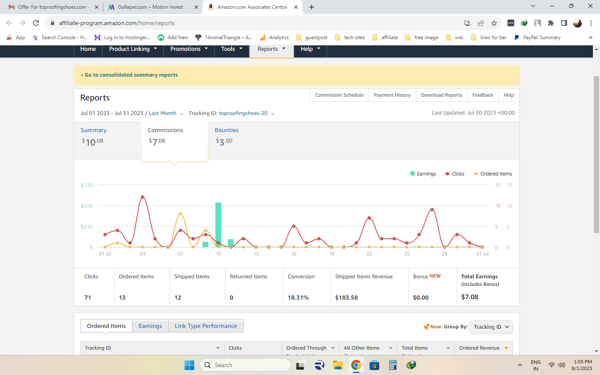This screenshot has width=600, height=375.
Task: Bookmark this page with star icon
Action: point(494,23)
